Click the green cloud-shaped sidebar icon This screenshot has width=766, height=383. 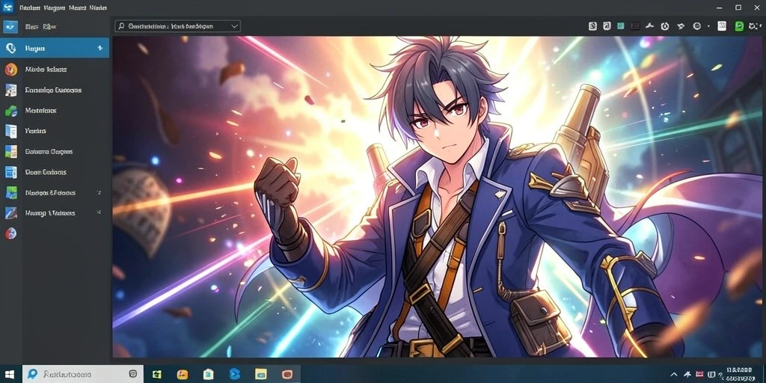coord(10,111)
